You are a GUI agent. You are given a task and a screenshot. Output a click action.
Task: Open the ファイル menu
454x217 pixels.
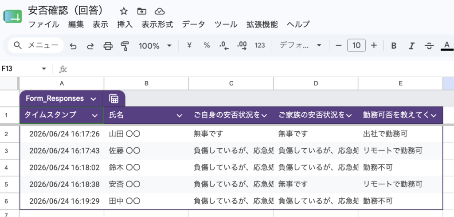(44, 24)
